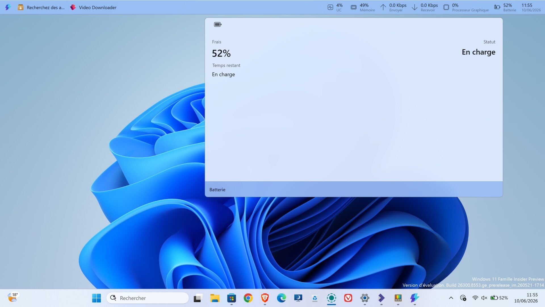Open the weather widget showing 18°
Image resolution: width=545 pixels, height=307 pixels.
[x=12, y=298]
